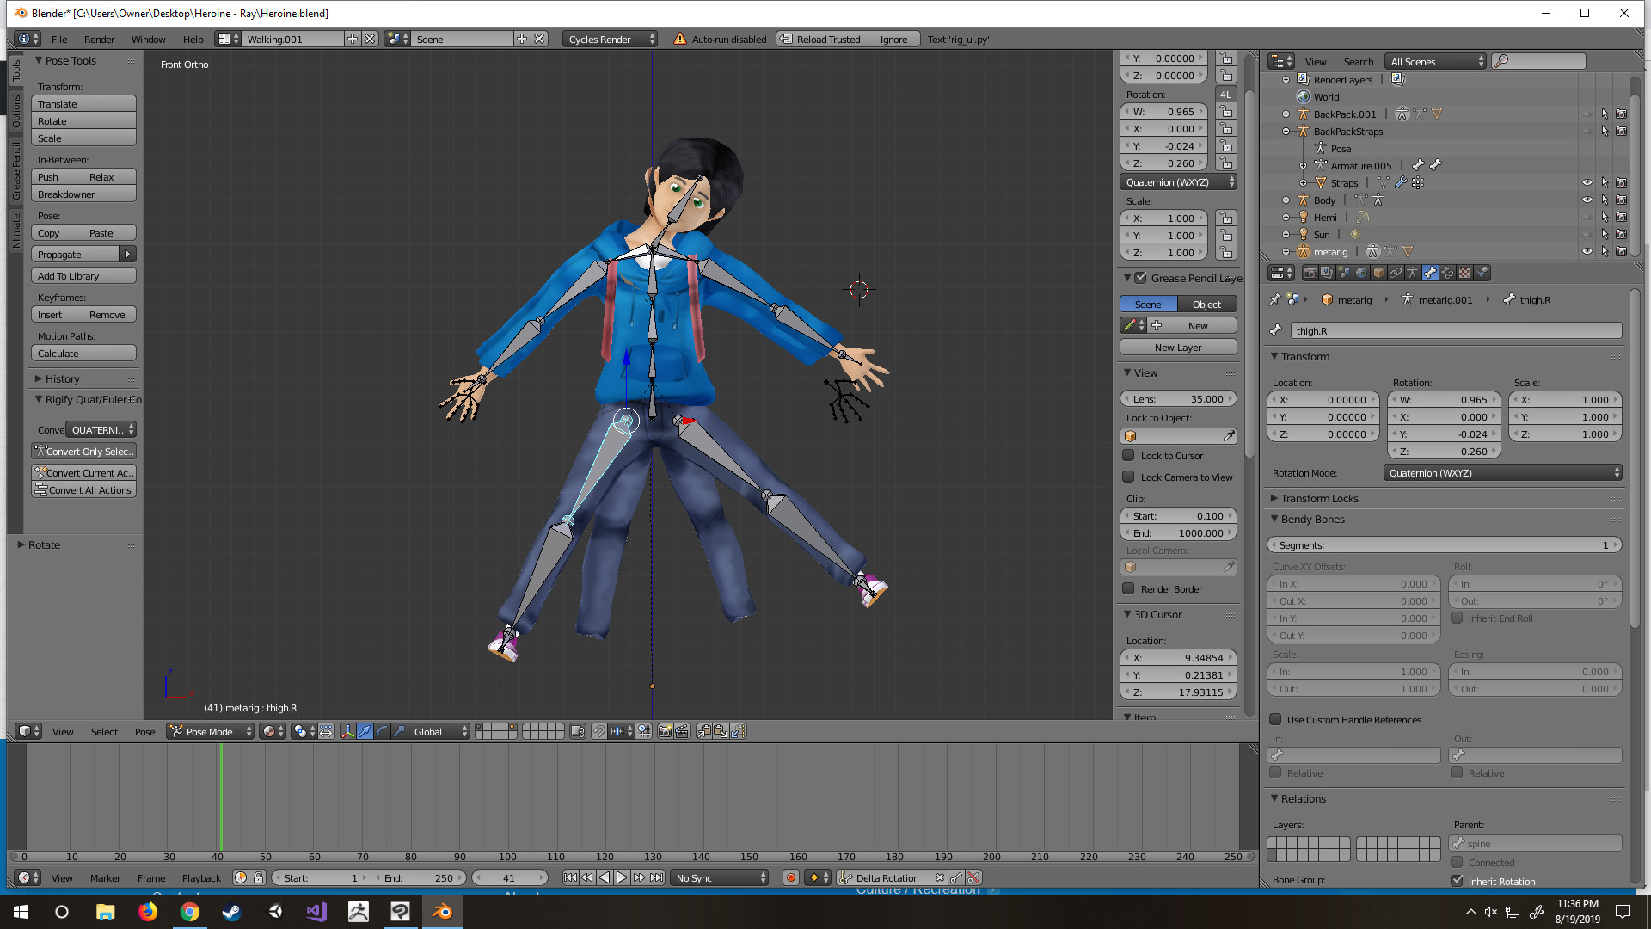Click the record auto-keyframe button
Image resolution: width=1651 pixels, height=929 pixels.
(x=790, y=878)
